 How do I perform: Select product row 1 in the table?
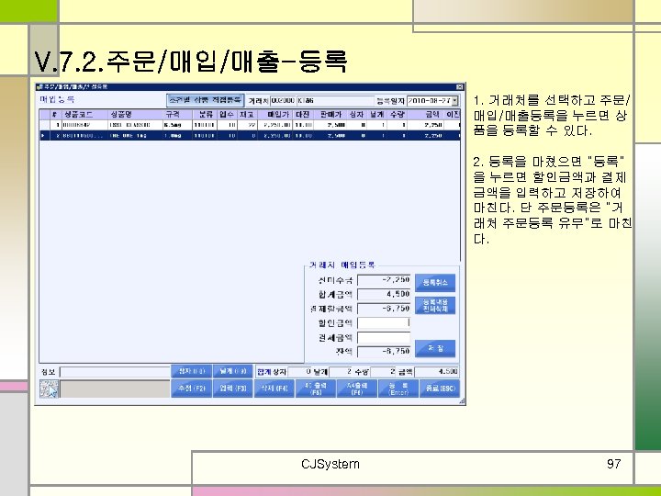[x=249, y=125]
